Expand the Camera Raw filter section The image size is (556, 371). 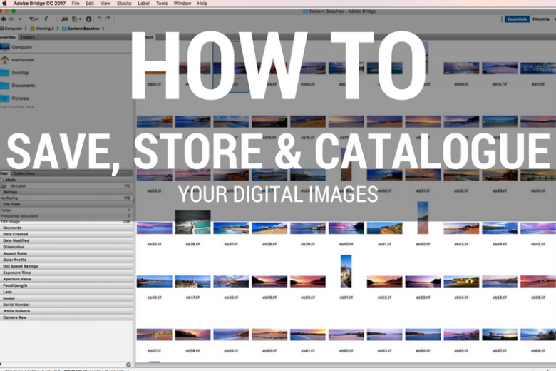click(x=66, y=317)
